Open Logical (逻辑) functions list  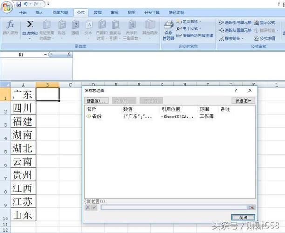[75, 29]
